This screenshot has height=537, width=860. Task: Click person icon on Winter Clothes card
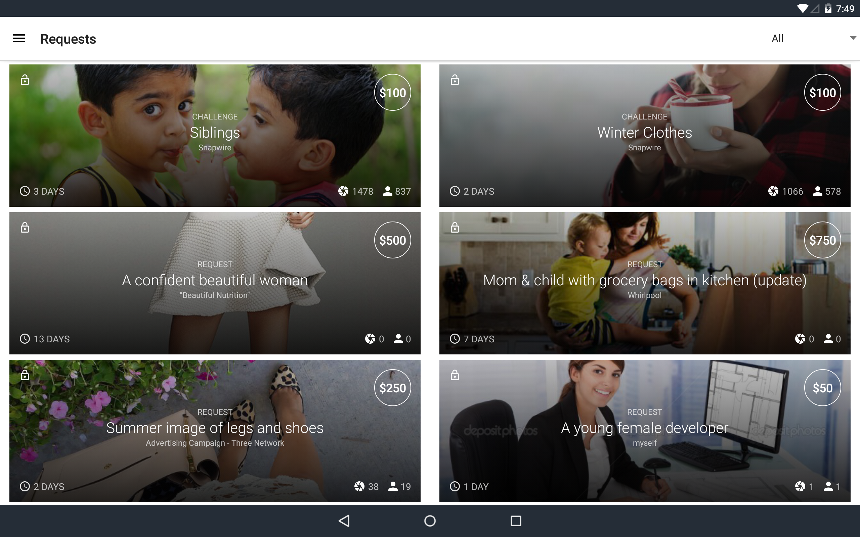coord(817,191)
